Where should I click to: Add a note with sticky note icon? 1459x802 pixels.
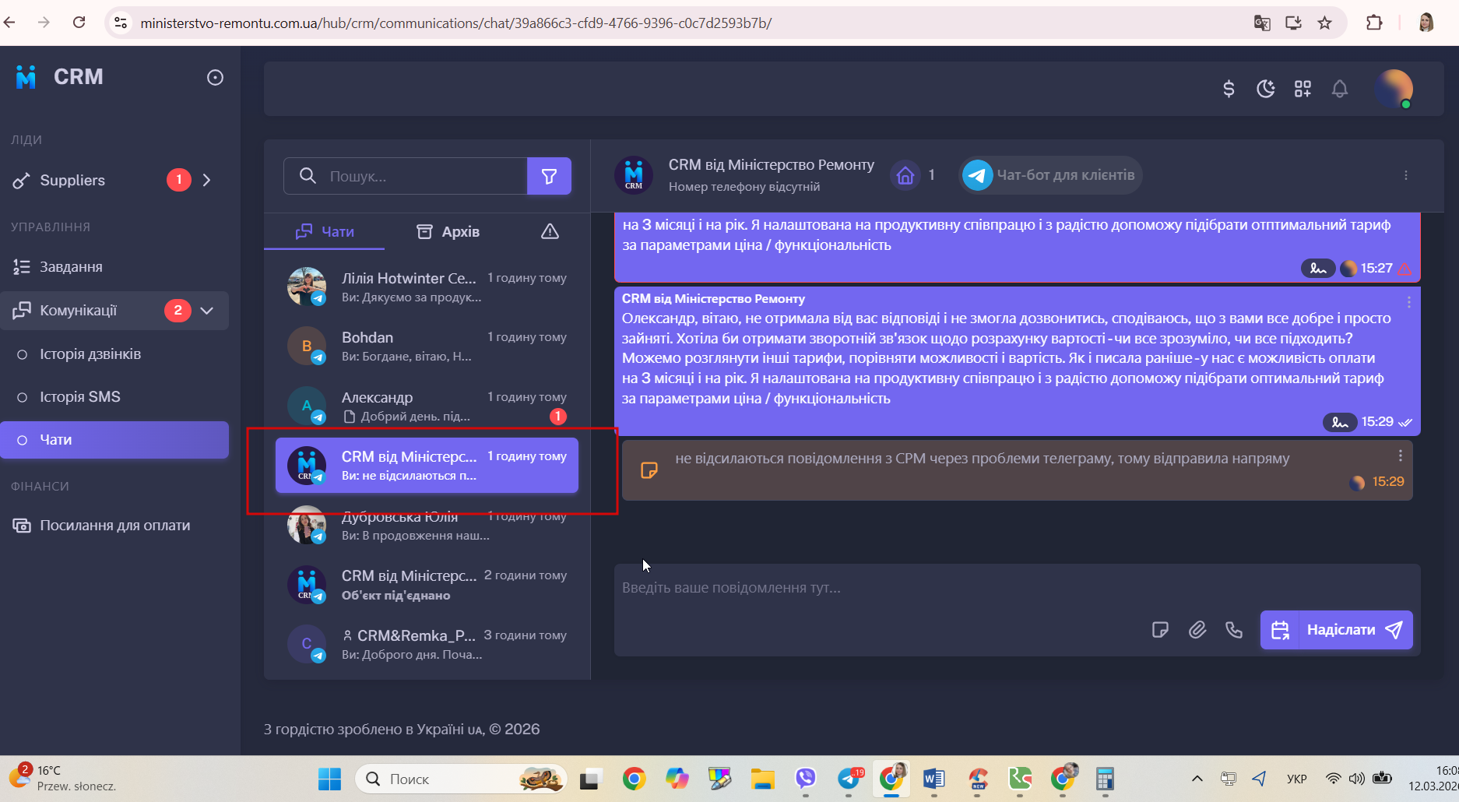(x=1160, y=630)
